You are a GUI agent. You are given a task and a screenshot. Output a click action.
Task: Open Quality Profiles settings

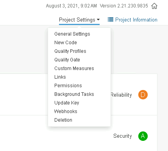click(70, 51)
